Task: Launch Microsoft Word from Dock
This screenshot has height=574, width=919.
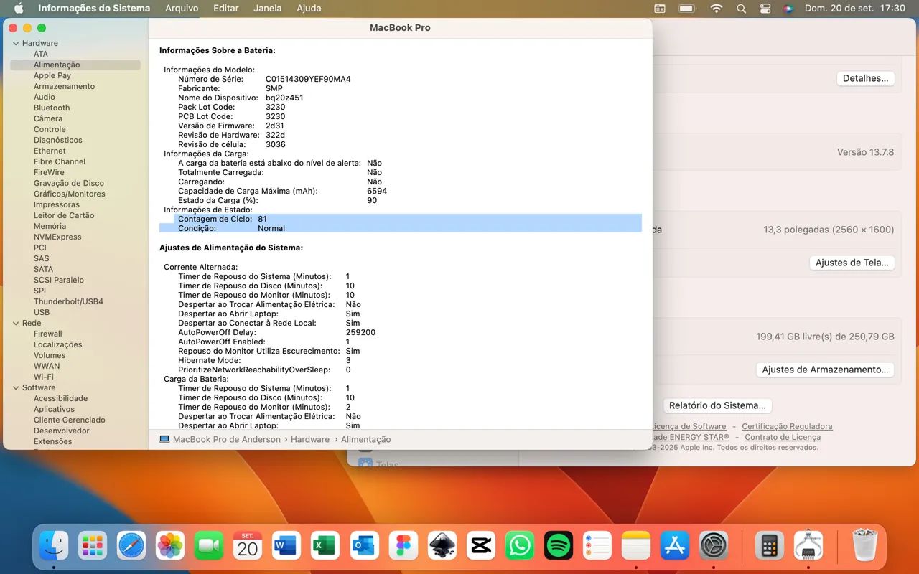Action: point(286,546)
